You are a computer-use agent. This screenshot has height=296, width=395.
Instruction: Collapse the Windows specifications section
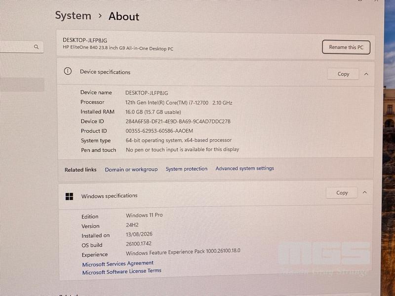(364, 192)
